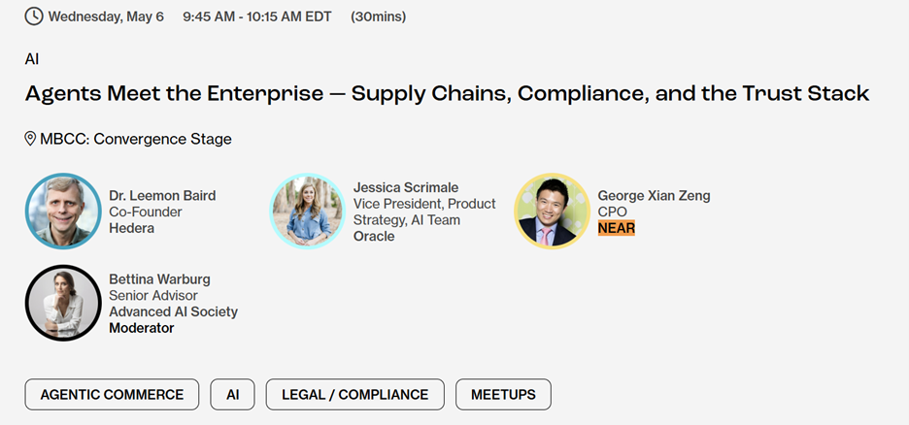
Task: Click the Oracle company name
Action: pos(374,236)
